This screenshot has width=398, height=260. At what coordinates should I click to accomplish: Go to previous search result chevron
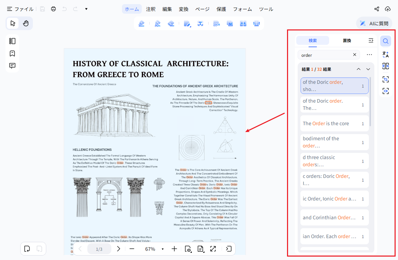point(358,69)
